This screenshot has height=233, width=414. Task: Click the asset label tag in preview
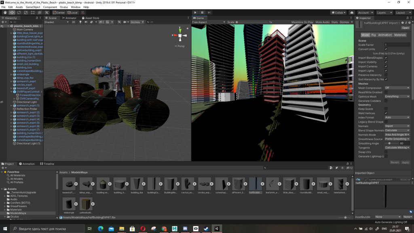pyautogui.click(x=411, y=212)
